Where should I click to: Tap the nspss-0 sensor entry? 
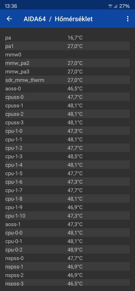click(67, 258)
